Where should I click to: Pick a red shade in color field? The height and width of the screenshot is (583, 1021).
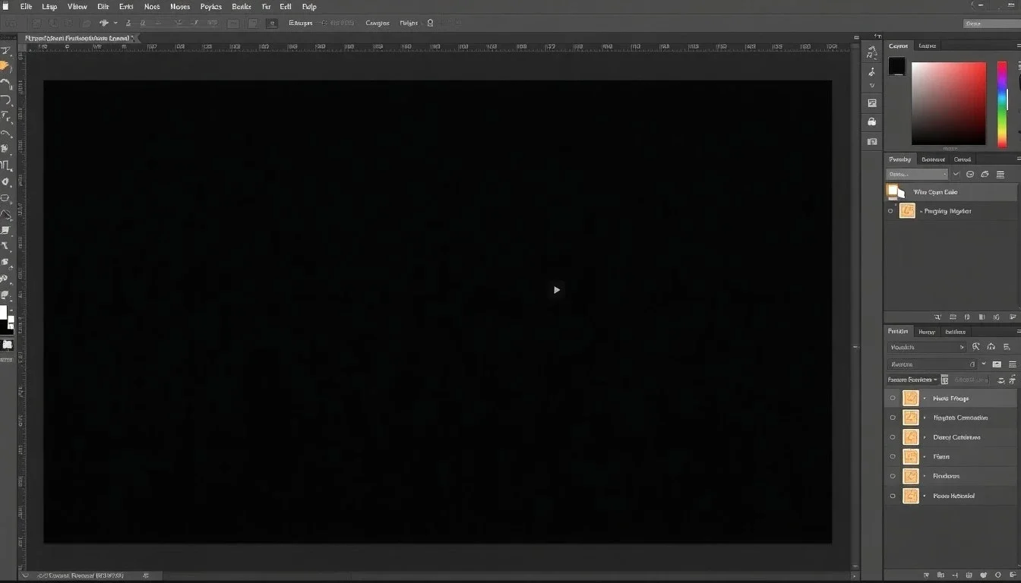tap(948, 102)
